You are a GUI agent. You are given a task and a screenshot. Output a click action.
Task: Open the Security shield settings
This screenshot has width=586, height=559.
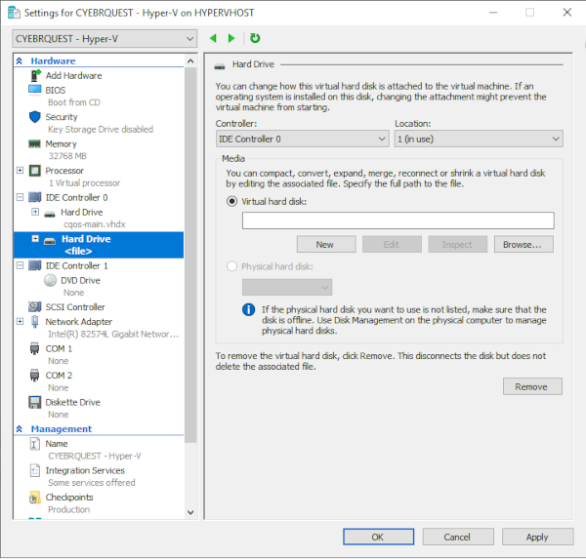coord(35,117)
